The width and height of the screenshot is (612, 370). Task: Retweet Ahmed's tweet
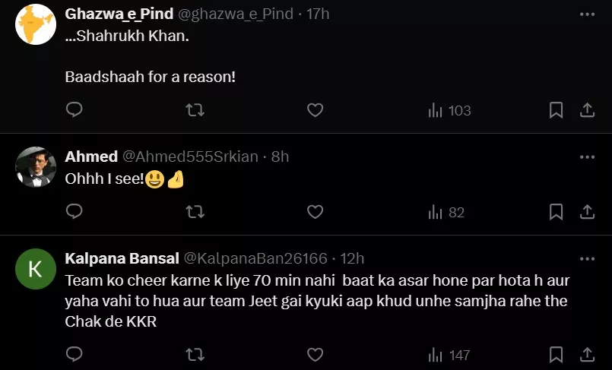coord(195,212)
